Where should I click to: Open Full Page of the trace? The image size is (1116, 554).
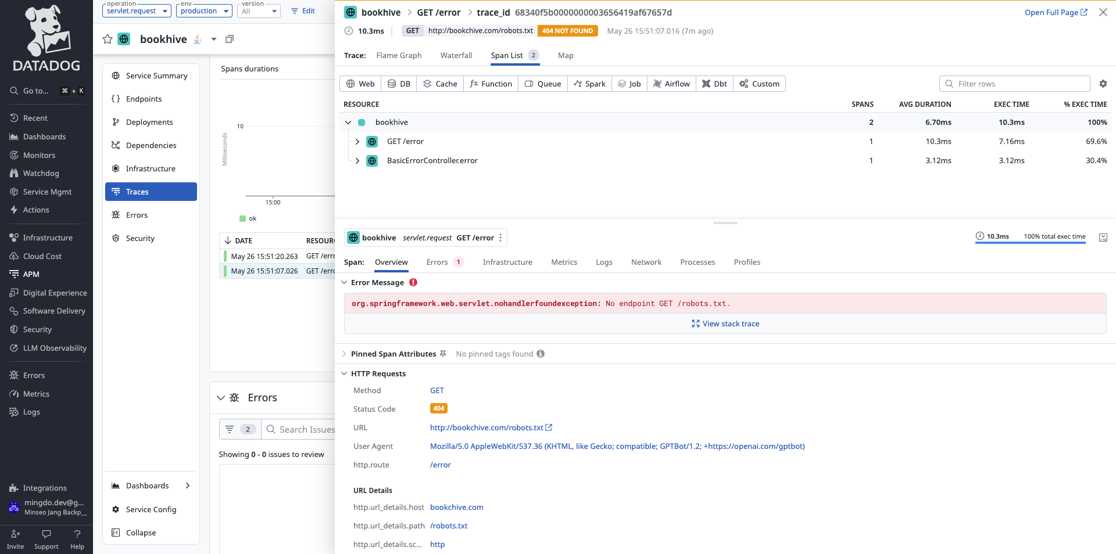(1056, 12)
